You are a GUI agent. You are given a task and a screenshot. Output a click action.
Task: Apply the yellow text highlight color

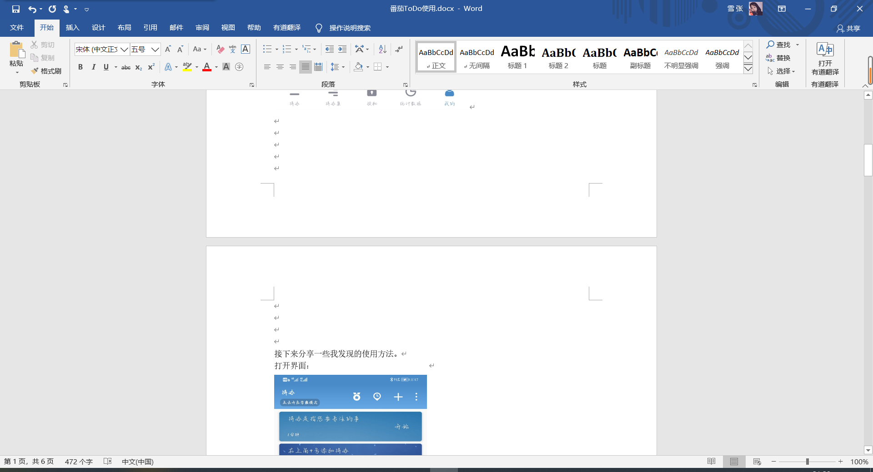tap(187, 67)
